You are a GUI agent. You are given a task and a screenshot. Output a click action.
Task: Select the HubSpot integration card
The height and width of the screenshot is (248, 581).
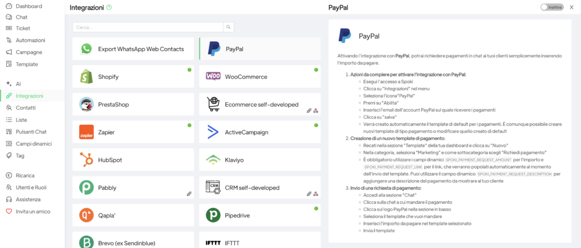133,160
